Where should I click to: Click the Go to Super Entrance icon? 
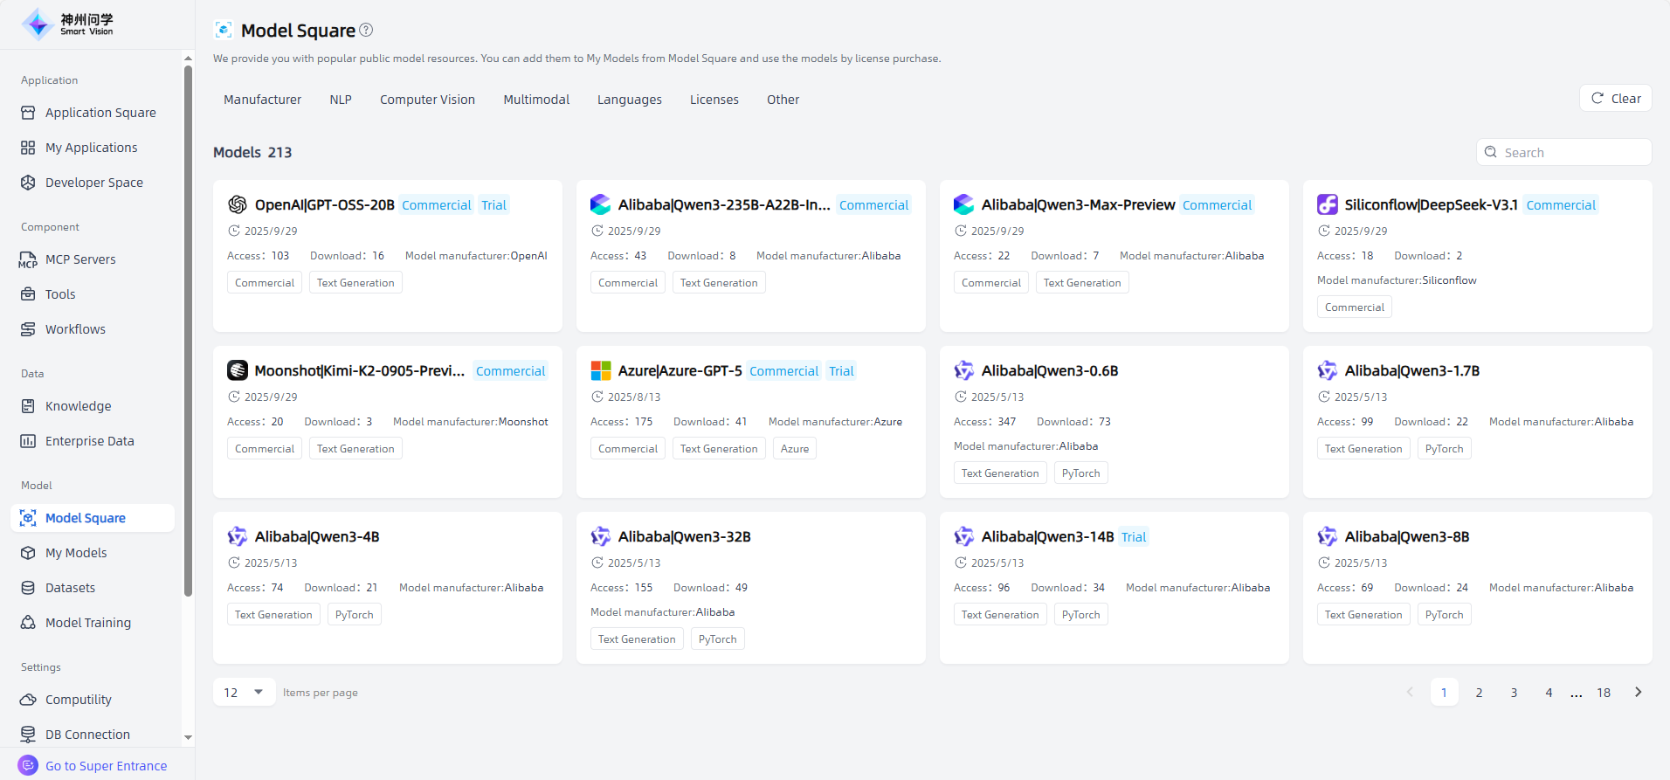pos(28,765)
